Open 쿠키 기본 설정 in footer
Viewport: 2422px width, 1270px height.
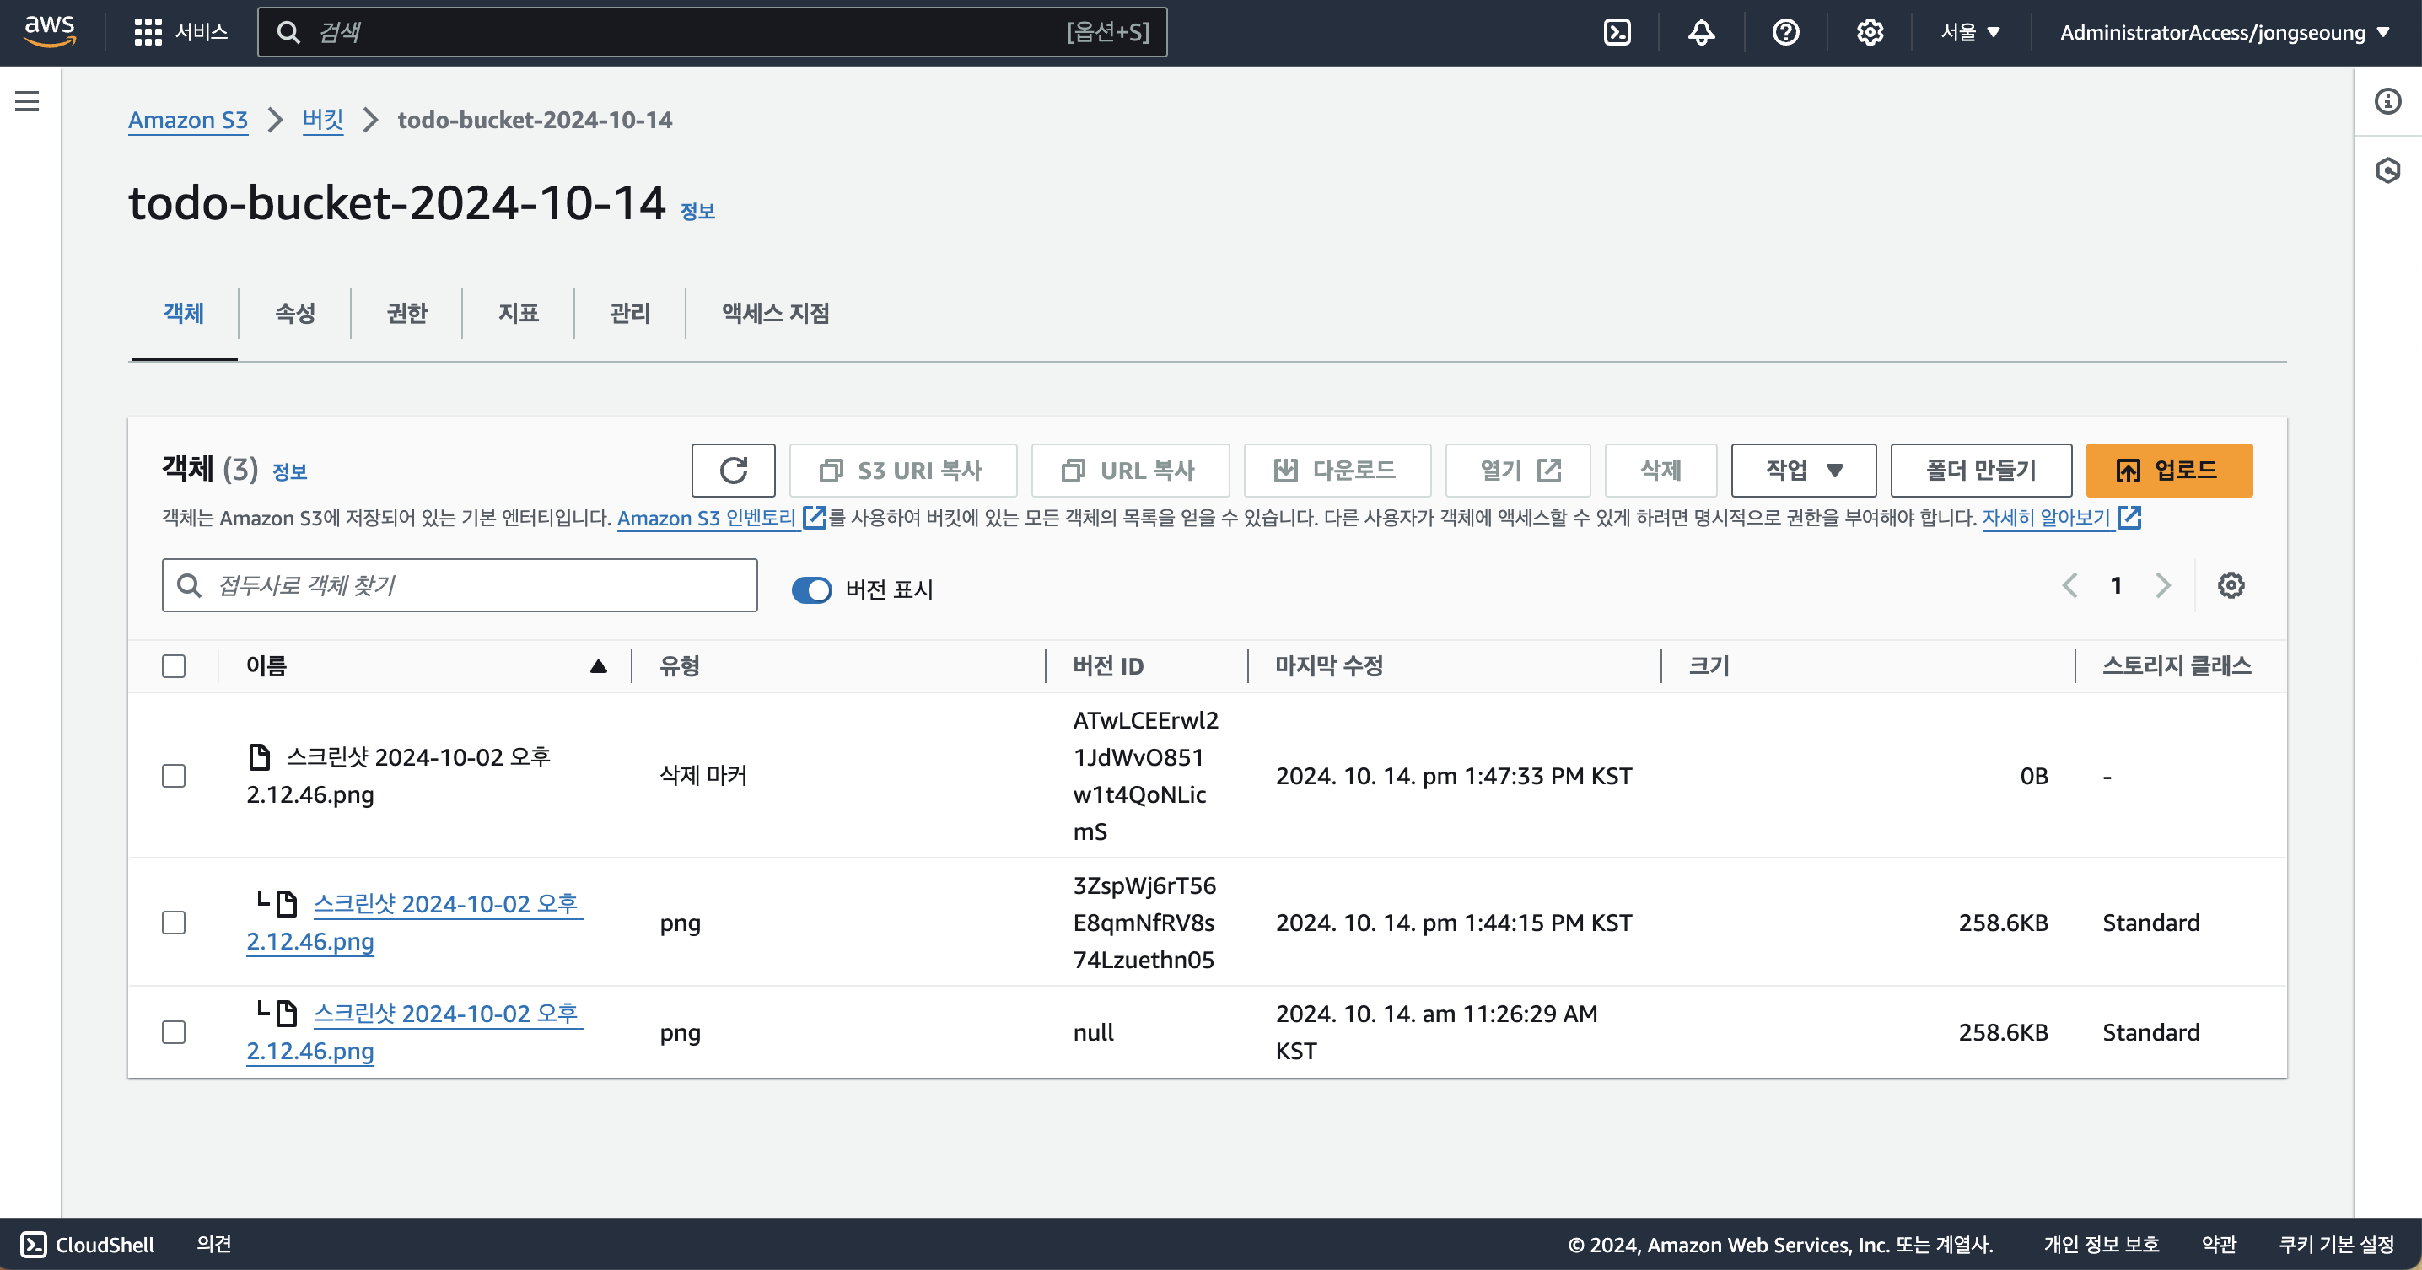(2337, 1244)
